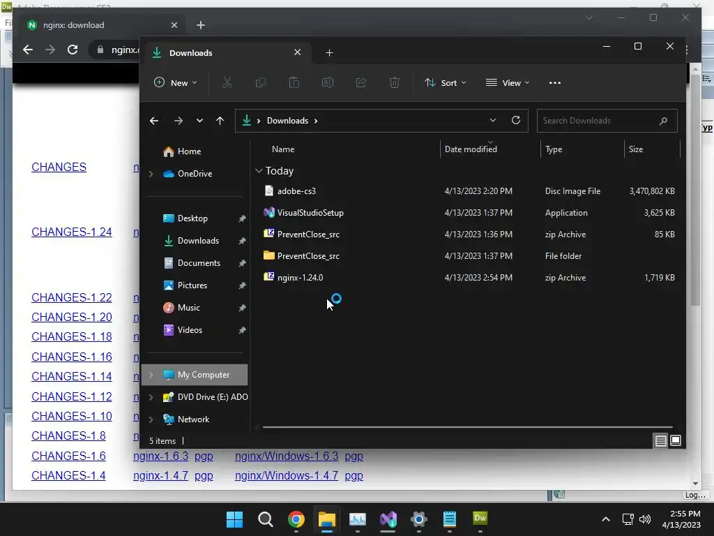Expand the Network tree node
Image resolution: width=714 pixels, height=536 pixels.
[151, 419]
